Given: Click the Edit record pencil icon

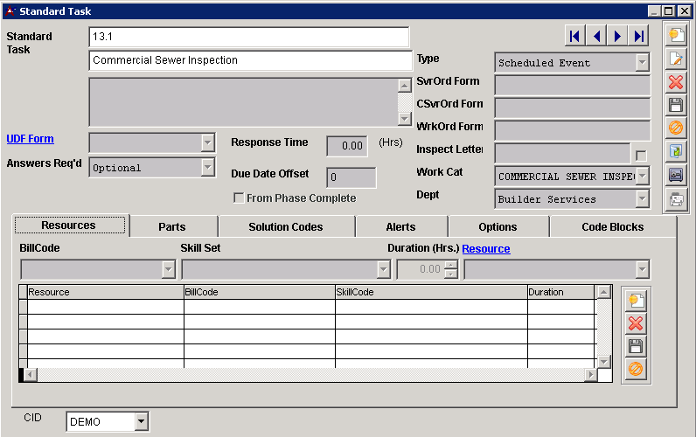Looking at the screenshot, I should (676, 59).
